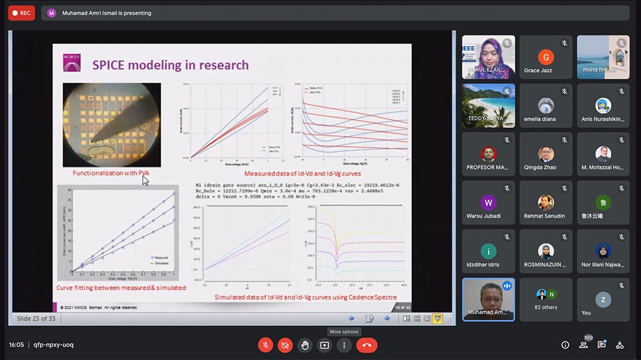Screen dimensions: 641x360
Task: Click the red REC recording indicator
Action: click(x=21, y=13)
